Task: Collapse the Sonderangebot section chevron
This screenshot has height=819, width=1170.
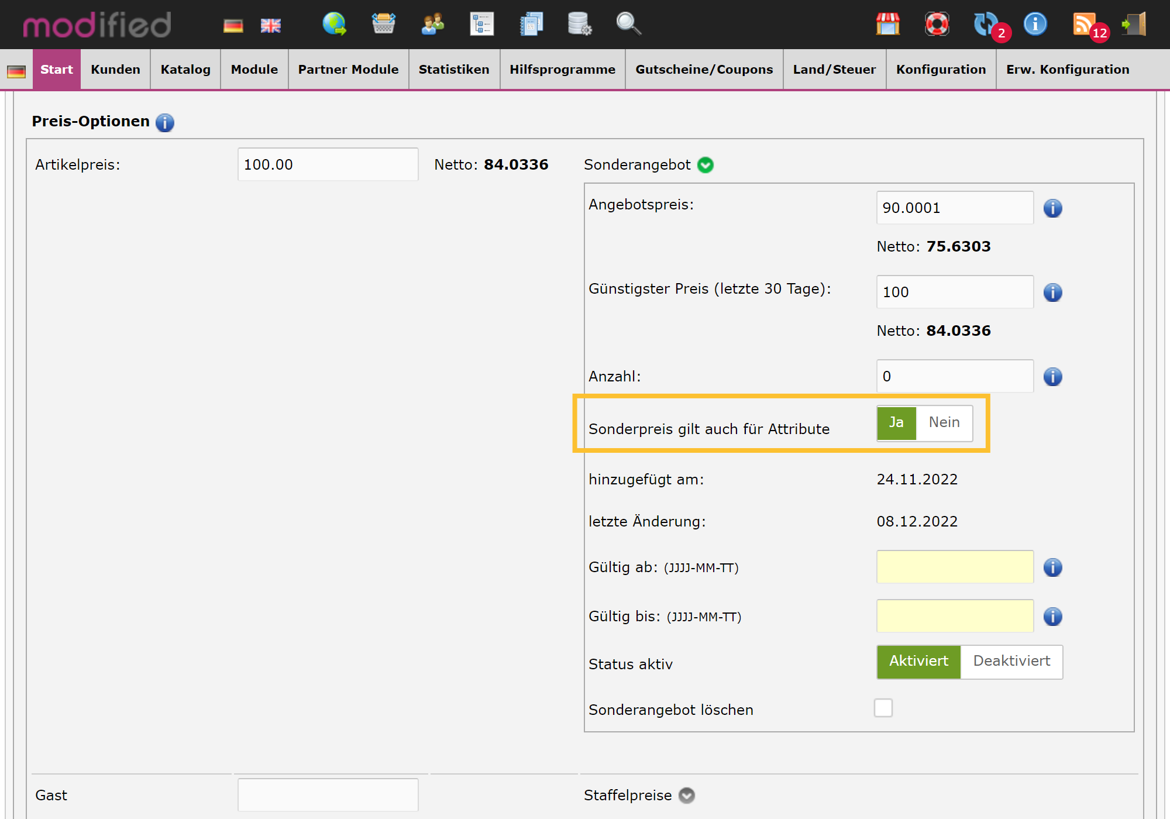Action: click(705, 165)
